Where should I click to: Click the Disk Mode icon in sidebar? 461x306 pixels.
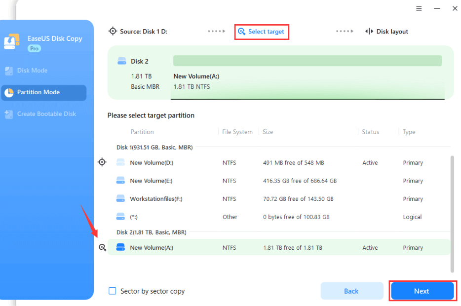click(x=9, y=71)
